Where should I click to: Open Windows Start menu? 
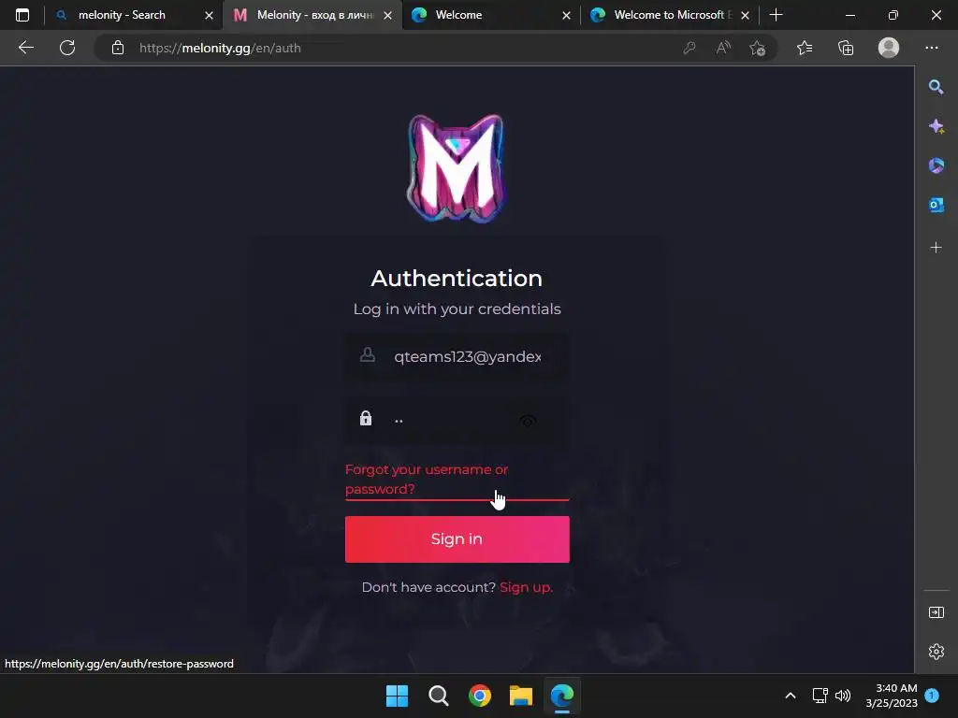(x=397, y=696)
